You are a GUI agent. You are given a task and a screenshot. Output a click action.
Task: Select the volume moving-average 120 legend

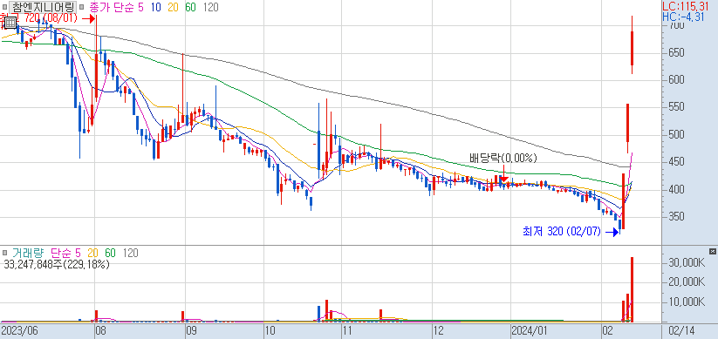(x=131, y=253)
